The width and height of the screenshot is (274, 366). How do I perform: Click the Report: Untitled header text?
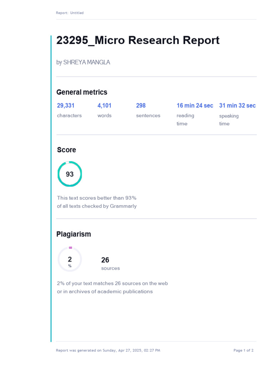coord(70,13)
